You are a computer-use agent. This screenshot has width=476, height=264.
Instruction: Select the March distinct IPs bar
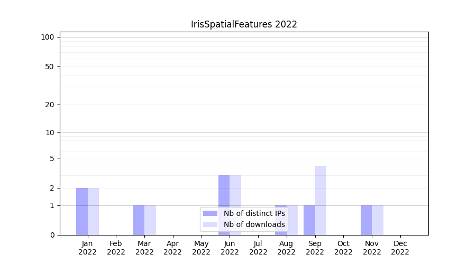pos(139,220)
